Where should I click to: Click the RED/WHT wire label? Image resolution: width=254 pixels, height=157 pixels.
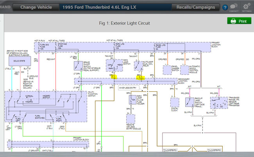tap(51, 60)
